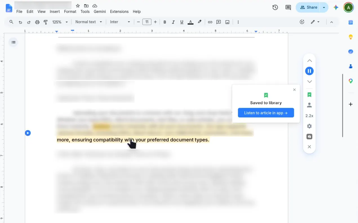This screenshot has height=223, width=358.
Task: Open the Help menu
Action: (x=137, y=12)
